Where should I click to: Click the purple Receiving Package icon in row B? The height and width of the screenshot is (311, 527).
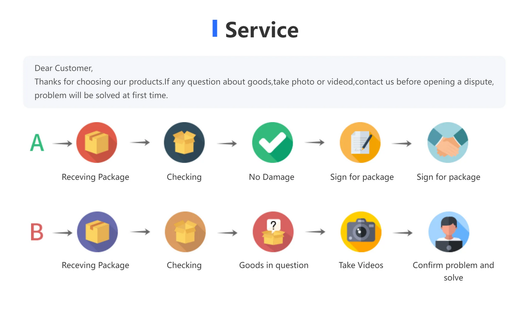tap(97, 232)
